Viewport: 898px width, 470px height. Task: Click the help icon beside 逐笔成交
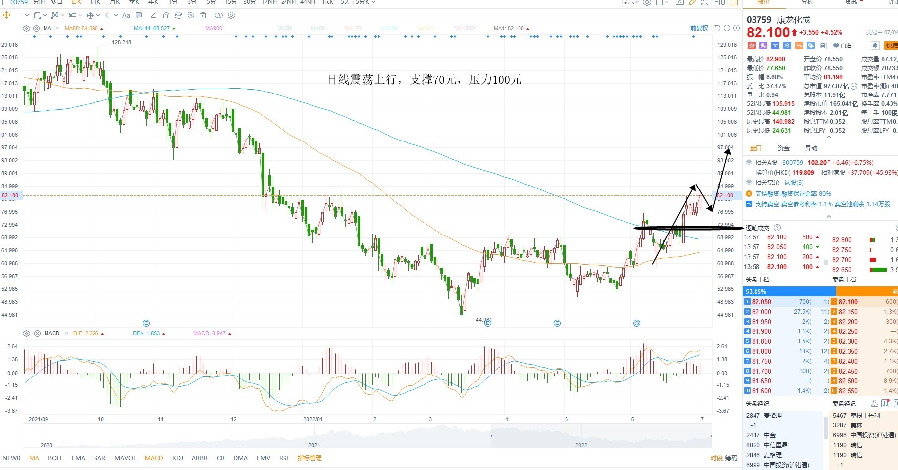point(777,228)
